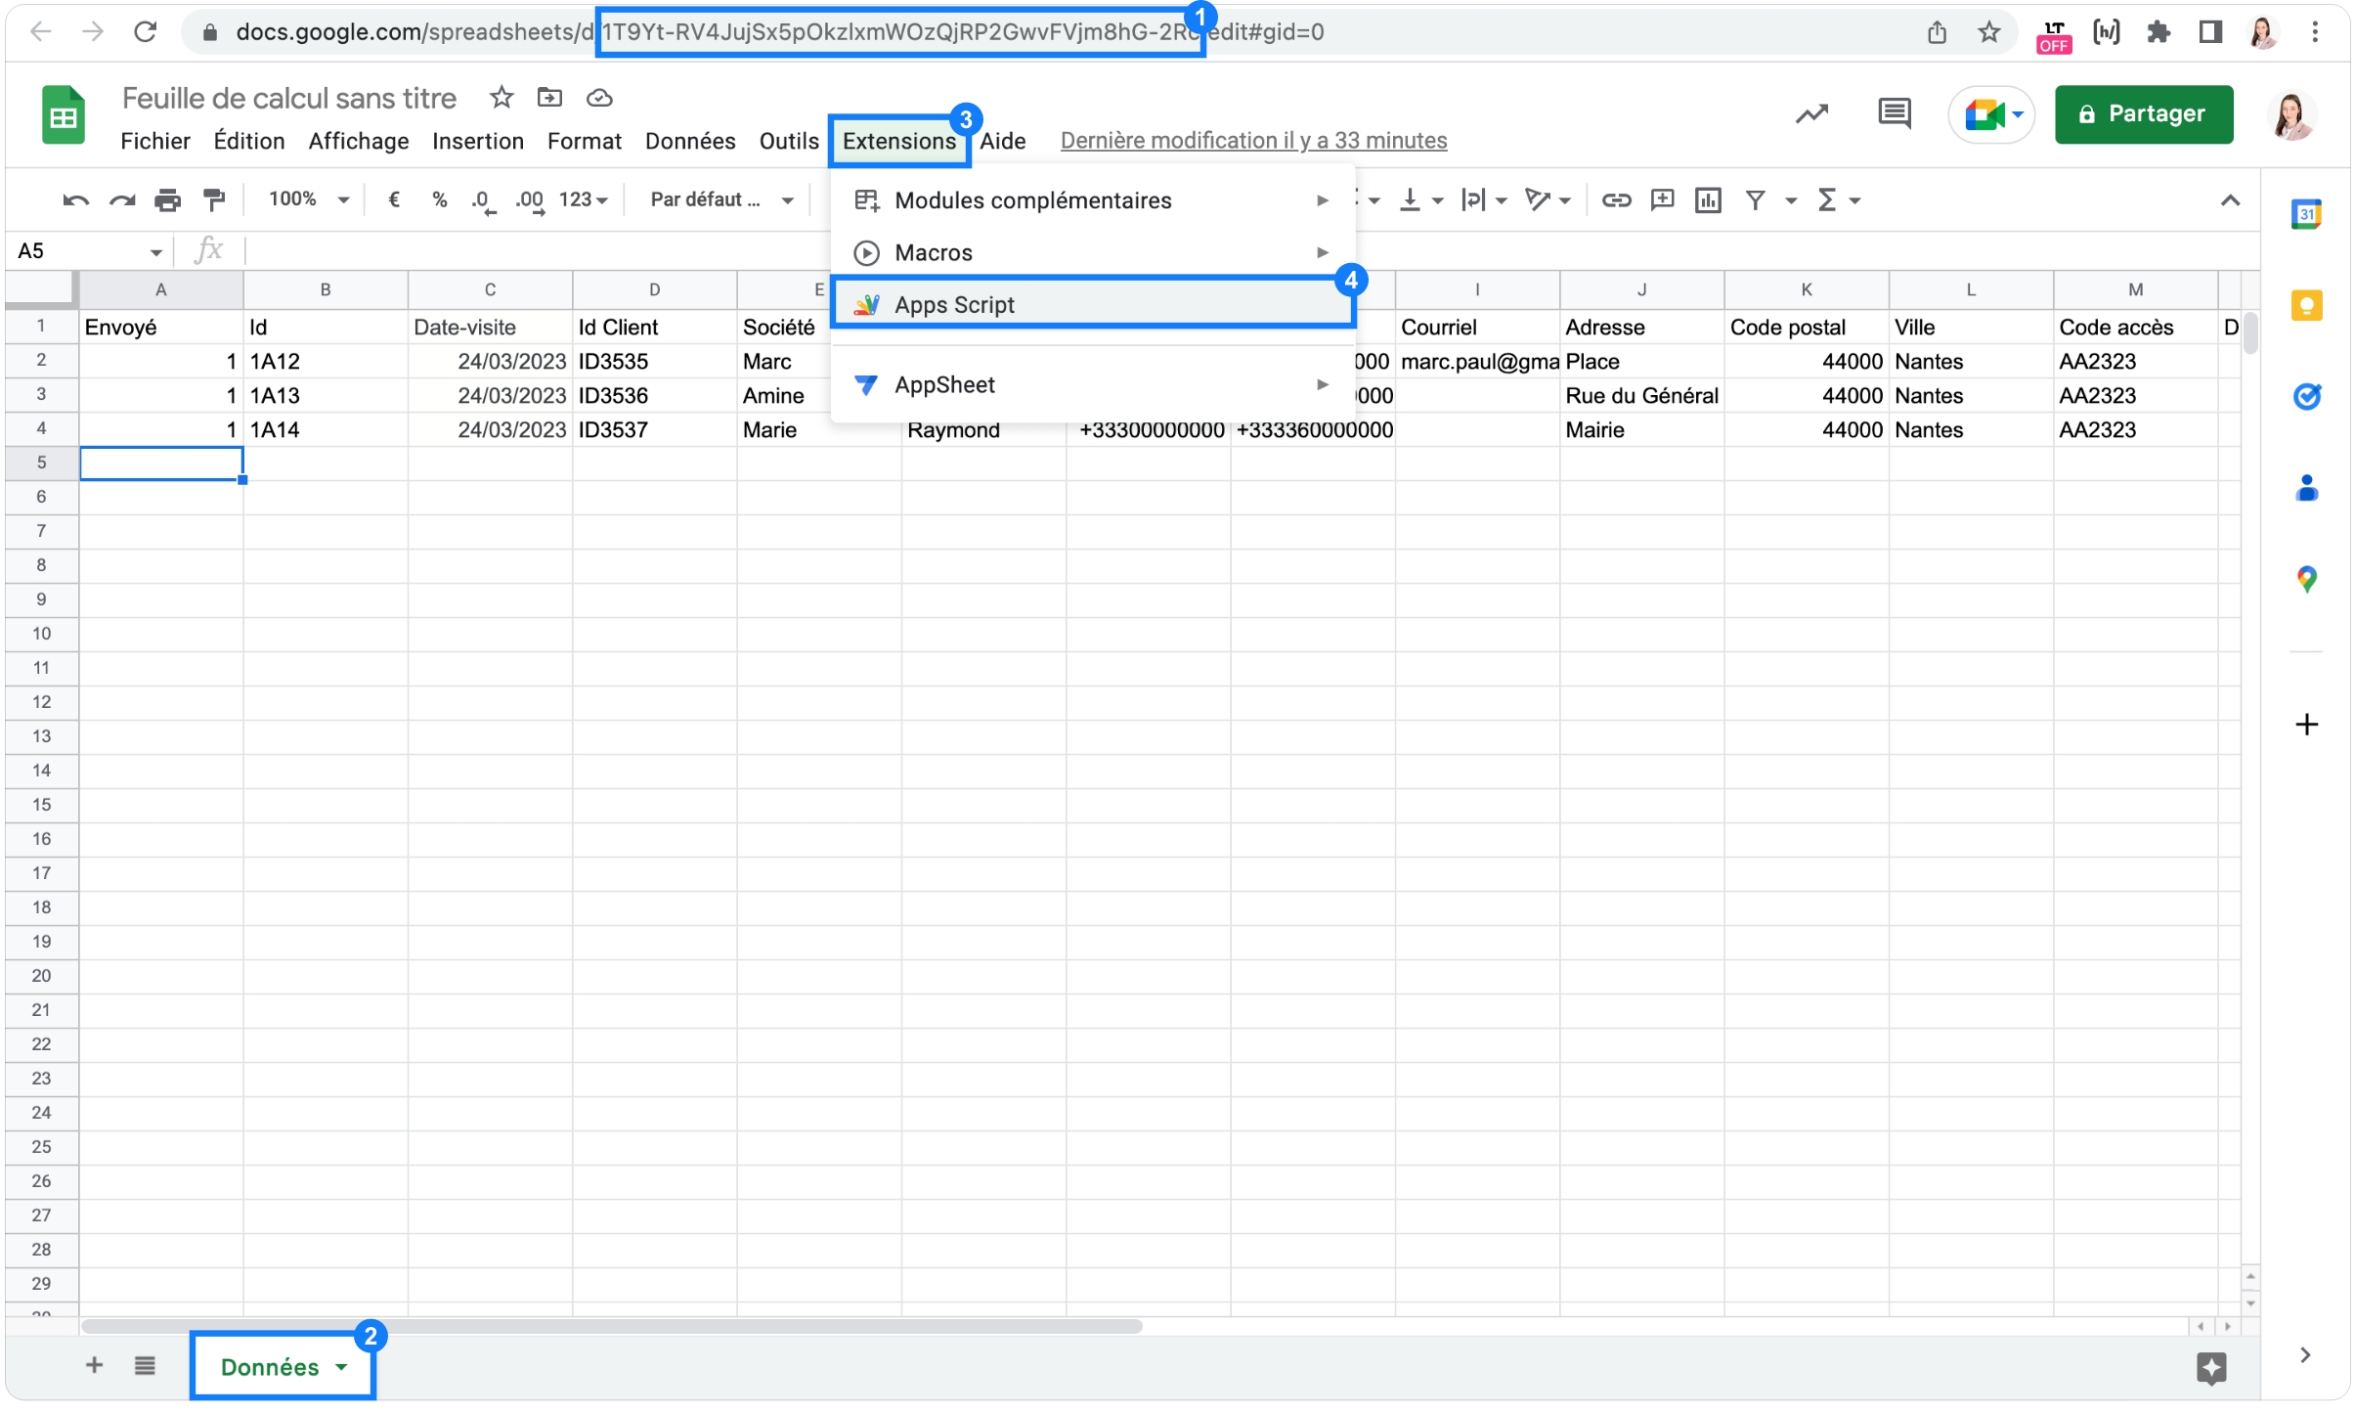The height and width of the screenshot is (1413, 2355).
Task: Open text rotation dropdown
Action: pos(1548,200)
